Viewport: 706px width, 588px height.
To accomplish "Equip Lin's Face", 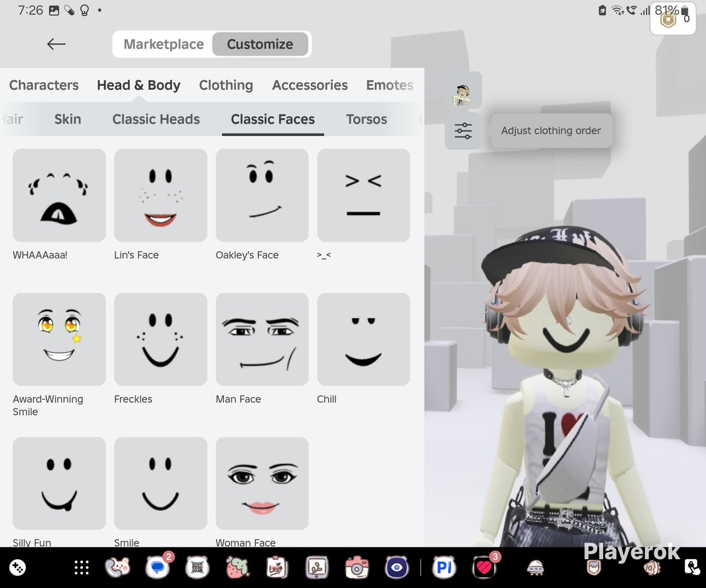I will 160,195.
